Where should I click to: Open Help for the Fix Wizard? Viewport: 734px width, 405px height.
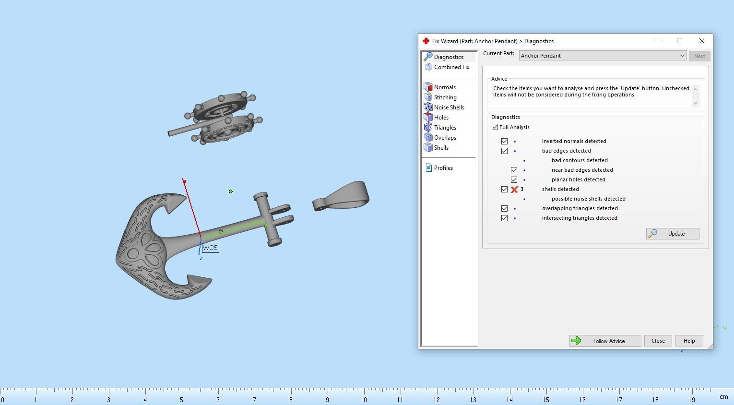pos(689,341)
